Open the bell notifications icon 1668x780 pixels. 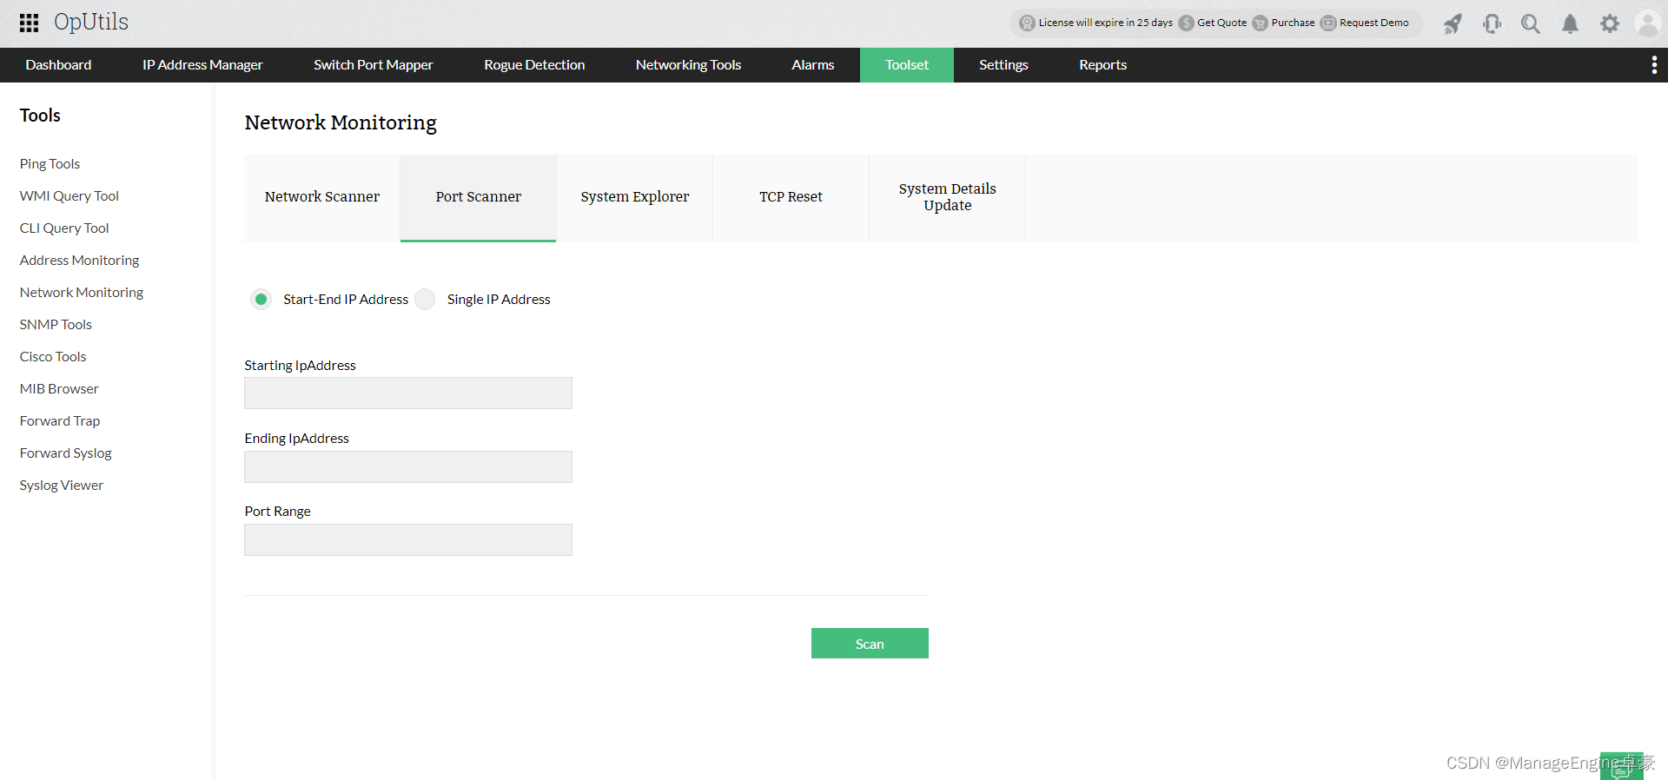click(x=1570, y=23)
